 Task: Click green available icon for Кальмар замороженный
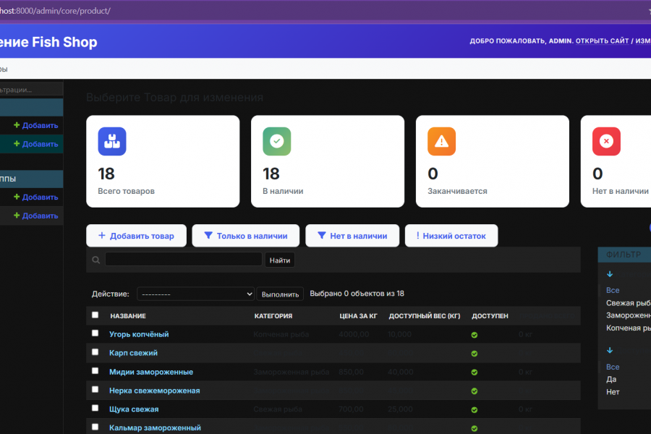474,428
